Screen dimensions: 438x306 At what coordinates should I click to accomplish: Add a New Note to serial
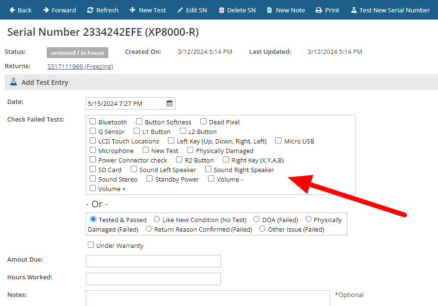285,10
